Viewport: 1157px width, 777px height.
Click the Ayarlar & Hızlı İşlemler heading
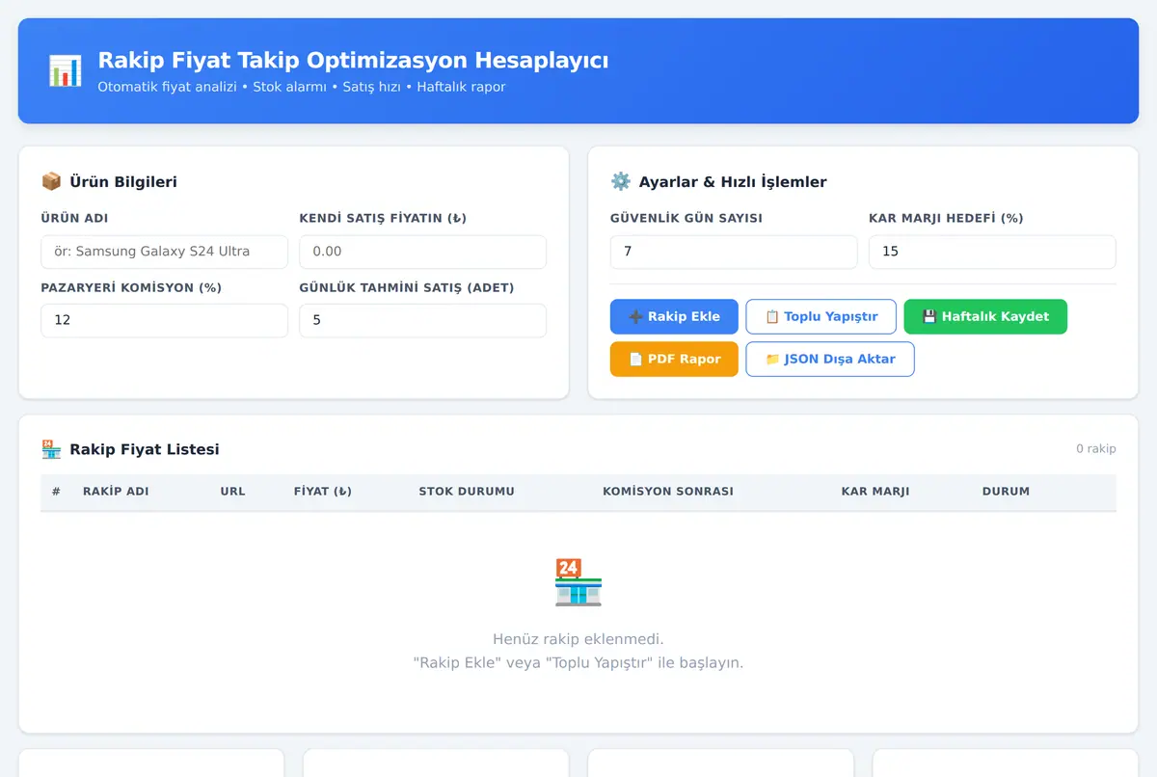[733, 181]
